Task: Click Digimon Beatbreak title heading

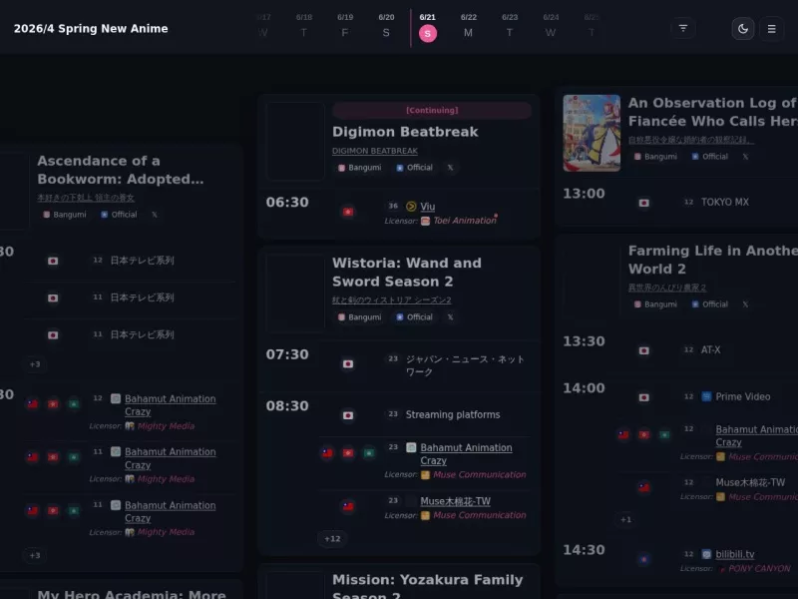Action: coord(405,132)
